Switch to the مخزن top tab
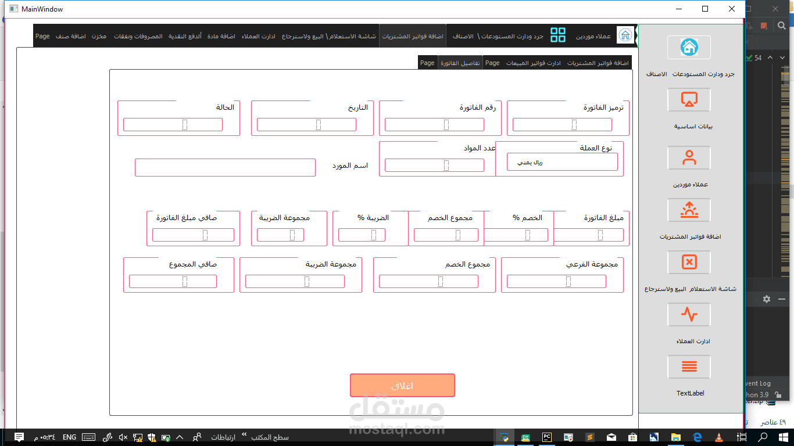Screen dimensions: 794x446 tap(99, 36)
